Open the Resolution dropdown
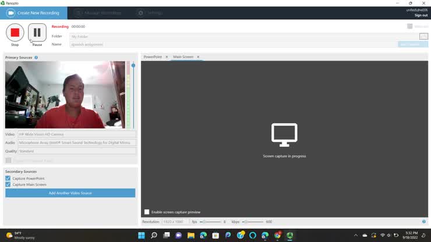This screenshot has height=242, width=431. [175, 222]
